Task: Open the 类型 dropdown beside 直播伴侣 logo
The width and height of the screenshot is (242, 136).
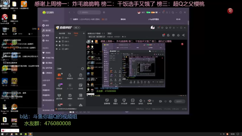Action: point(77,28)
